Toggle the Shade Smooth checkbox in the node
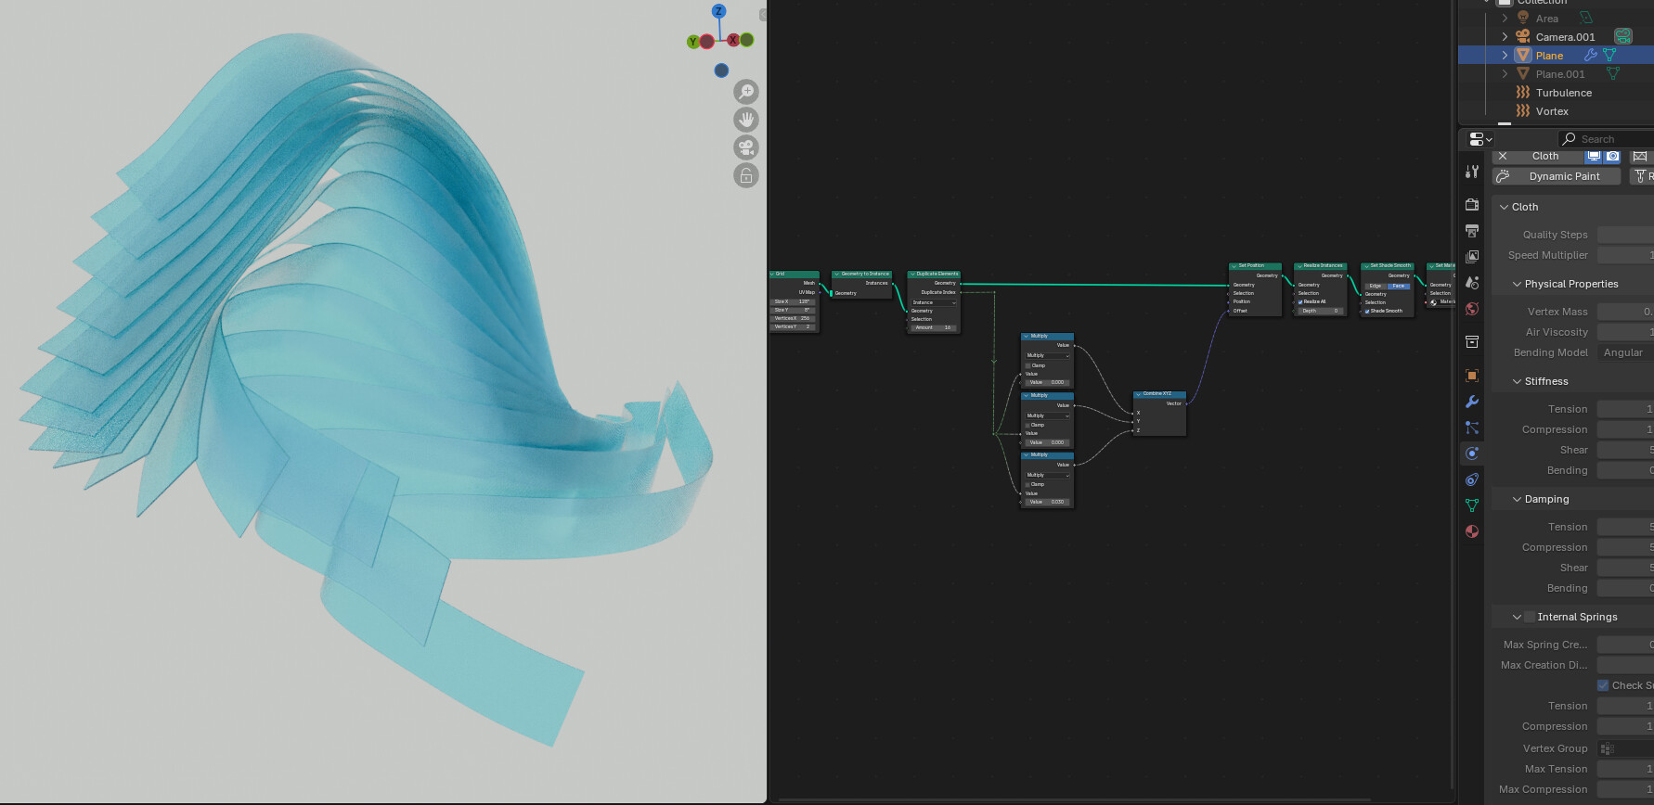This screenshot has width=1654, height=805. pos(1367,312)
